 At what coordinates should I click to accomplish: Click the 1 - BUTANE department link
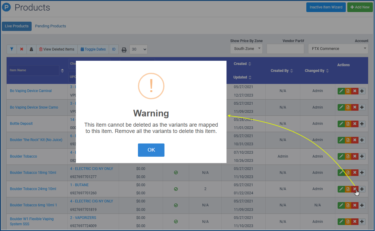coord(80,185)
